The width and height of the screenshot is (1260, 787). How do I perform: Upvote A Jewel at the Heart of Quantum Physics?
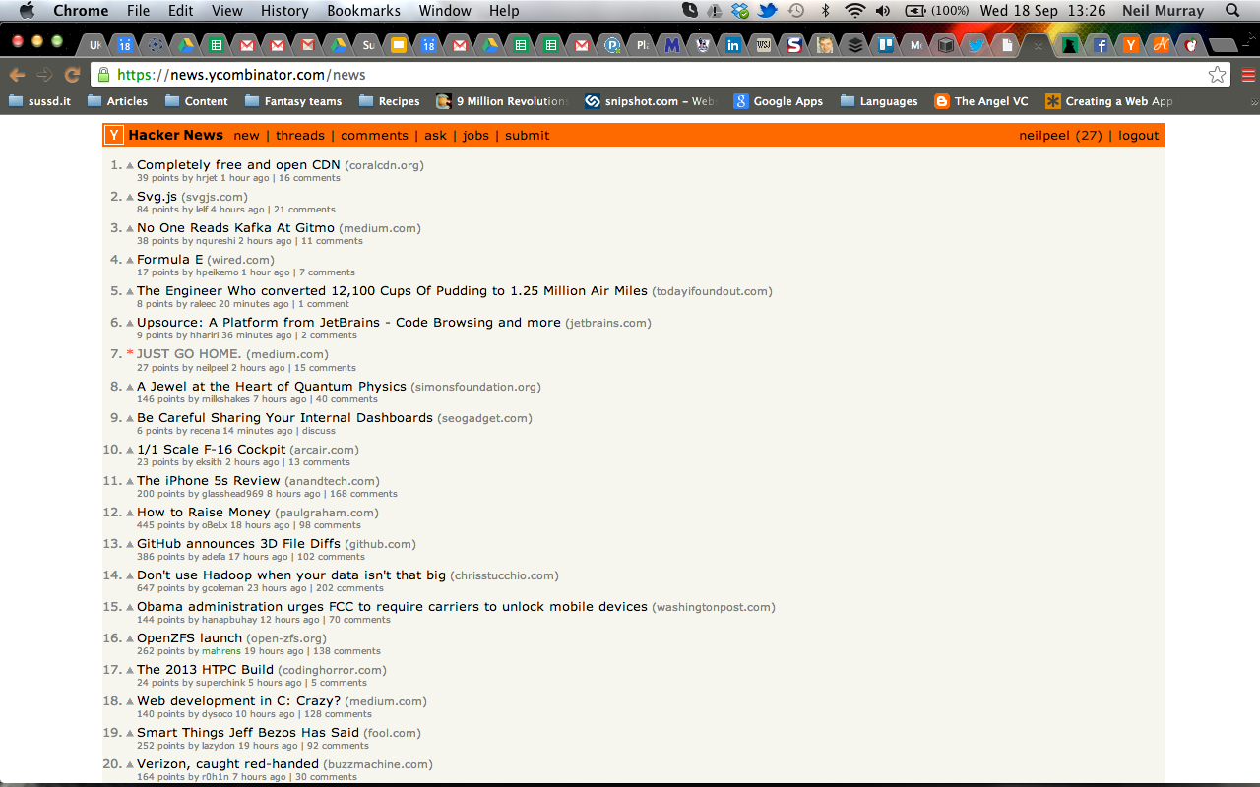[x=130, y=387]
